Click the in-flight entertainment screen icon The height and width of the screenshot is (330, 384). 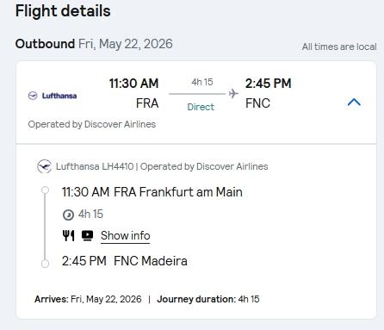(87, 235)
